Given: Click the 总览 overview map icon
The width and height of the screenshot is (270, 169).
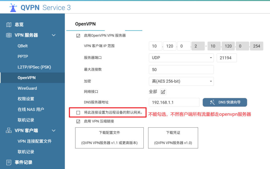Looking at the screenshot, I should click(x=9, y=24).
